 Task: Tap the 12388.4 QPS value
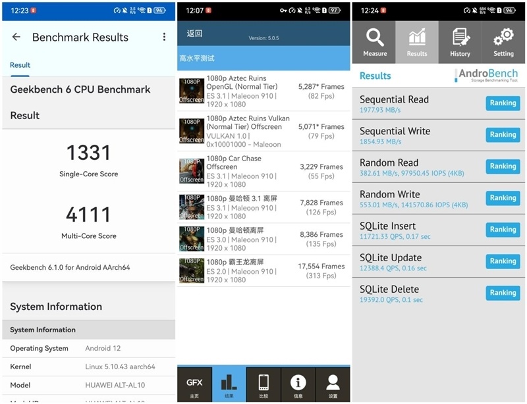coord(393,268)
